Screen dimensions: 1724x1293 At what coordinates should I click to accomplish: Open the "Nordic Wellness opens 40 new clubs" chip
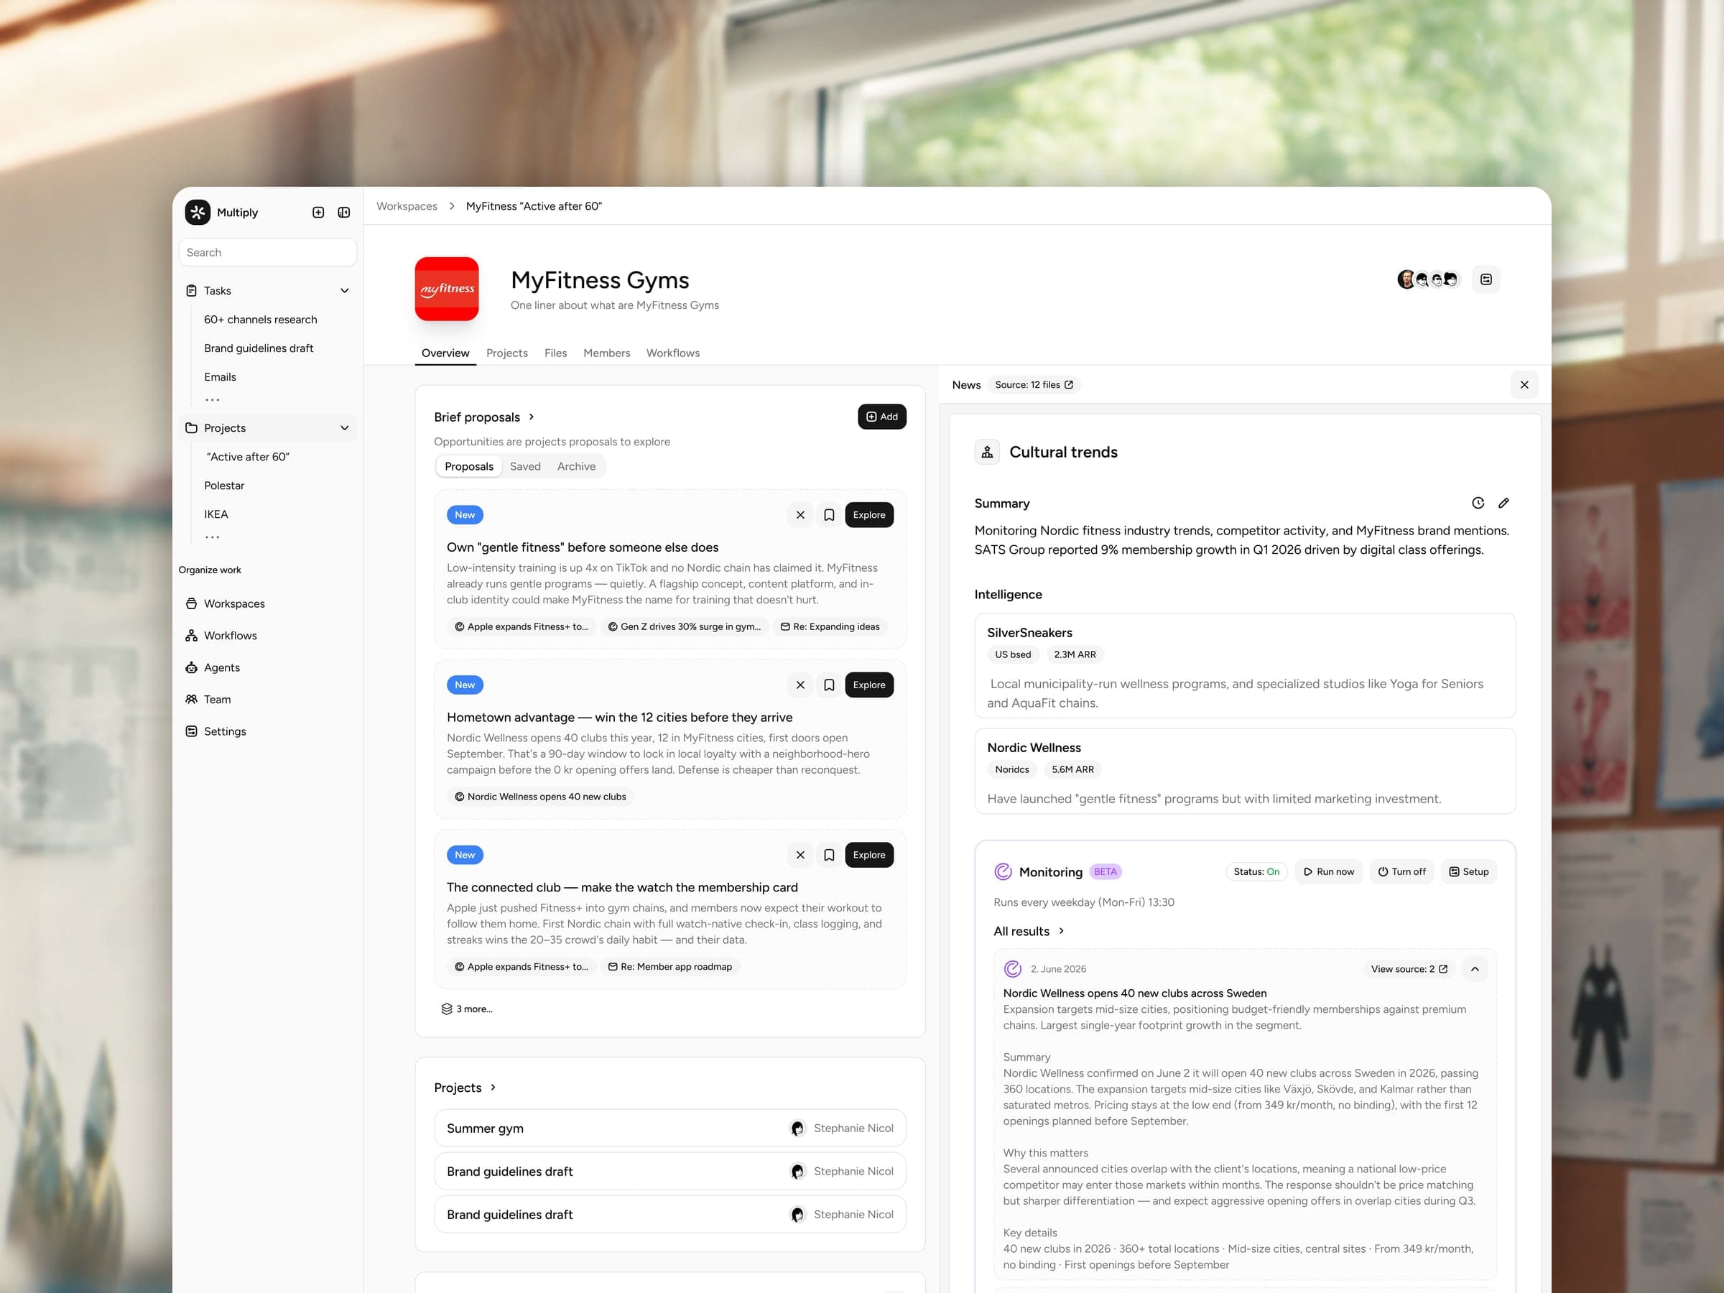[x=540, y=797]
